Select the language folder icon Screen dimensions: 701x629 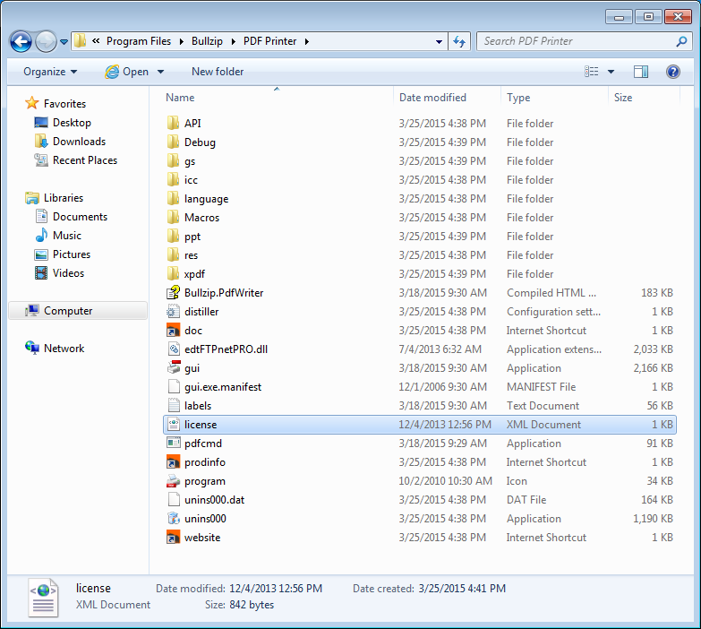[x=173, y=198]
